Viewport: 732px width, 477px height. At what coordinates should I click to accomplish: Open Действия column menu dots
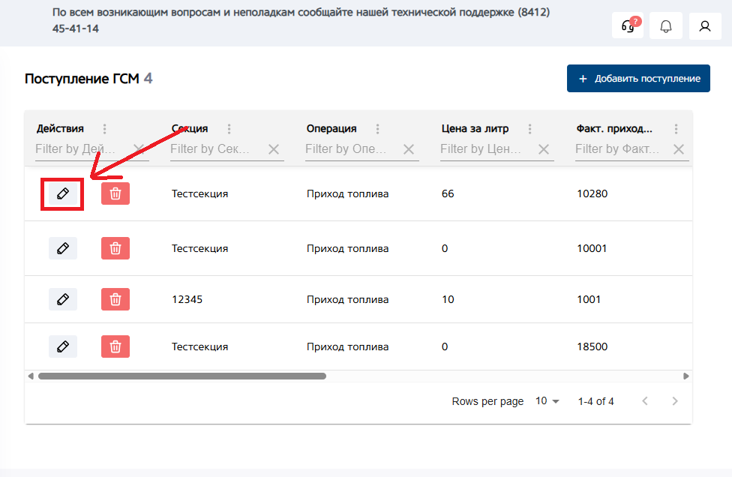pyautogui.click(x=104, y=129)
